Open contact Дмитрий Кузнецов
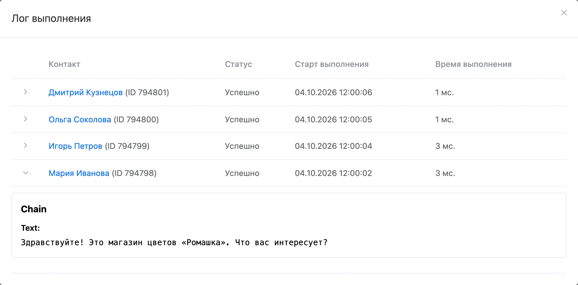The width and height of the screenshot is (578, 285). (x=86, y=93)
